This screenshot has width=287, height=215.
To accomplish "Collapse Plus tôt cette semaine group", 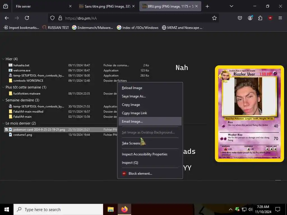I will pos(3,87).
